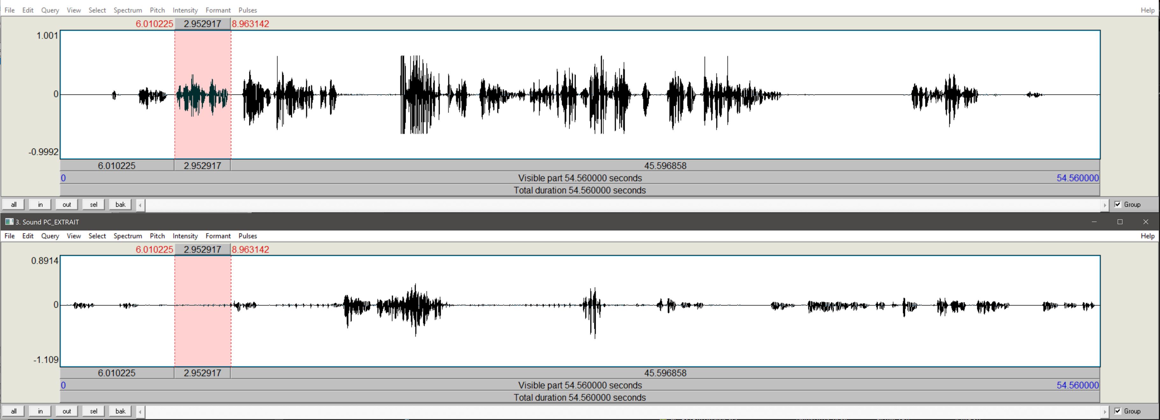
Task: Play 45.596858 post-selection bar in upper window
Action: [x=665, y=165]
